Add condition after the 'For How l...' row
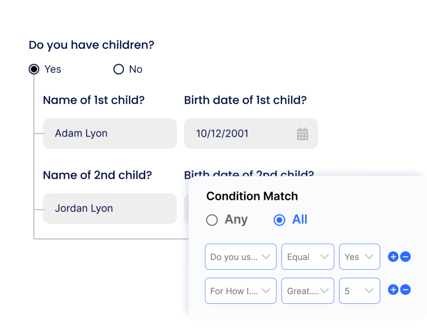Image resolution: width=427 pixels, height=335 pixels. click(393, 290)
